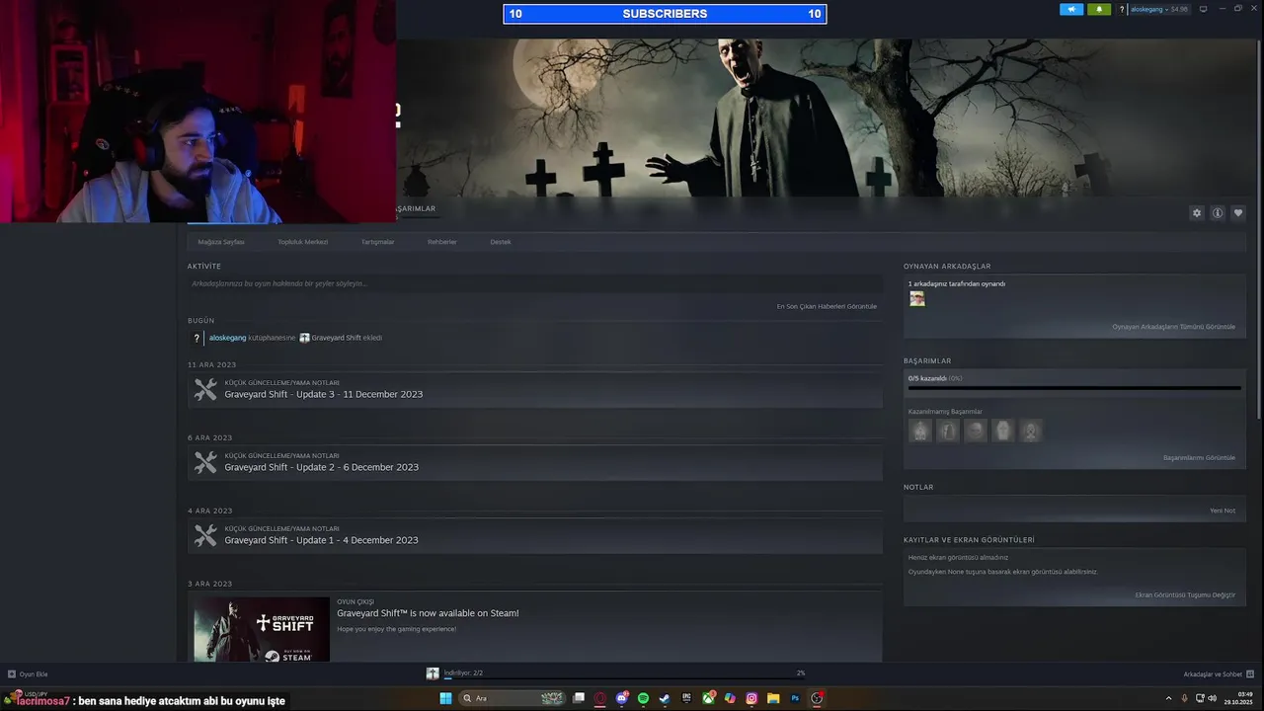Click the wrench icon beside Update 3
This screenshot has width=1264, height=711.
205,390
